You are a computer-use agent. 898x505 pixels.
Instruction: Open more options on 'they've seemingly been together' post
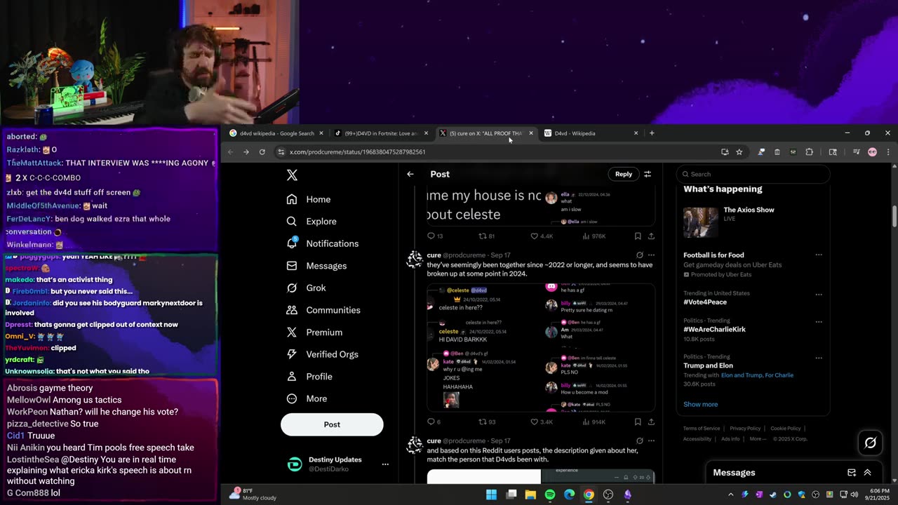point(651,255)
